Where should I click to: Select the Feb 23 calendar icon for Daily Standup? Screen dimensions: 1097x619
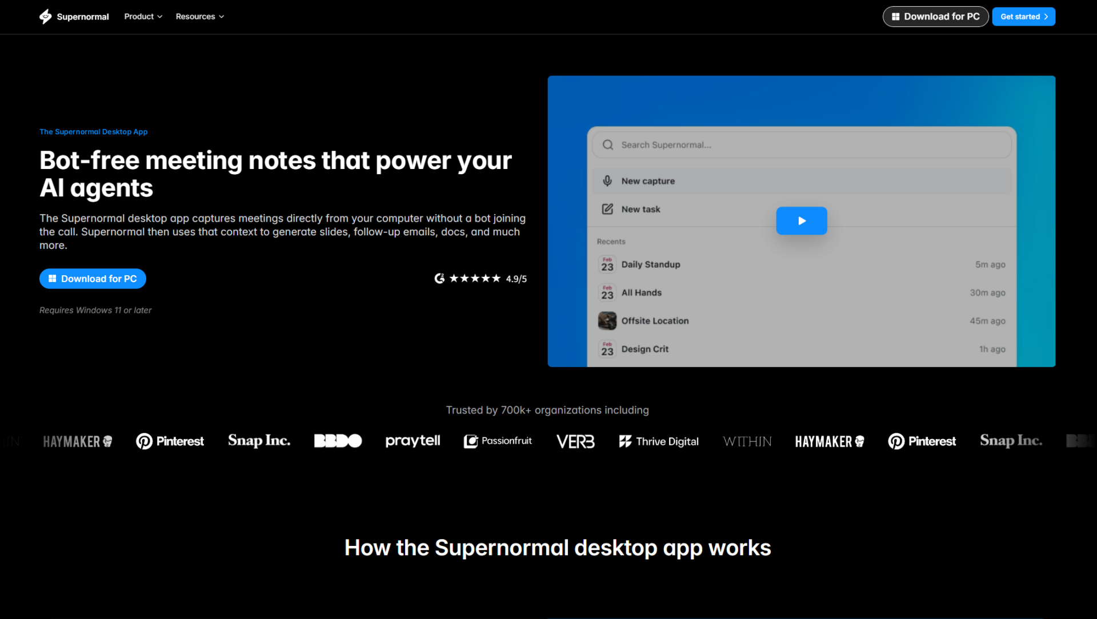pyautogui.click(x=607, y=264)
